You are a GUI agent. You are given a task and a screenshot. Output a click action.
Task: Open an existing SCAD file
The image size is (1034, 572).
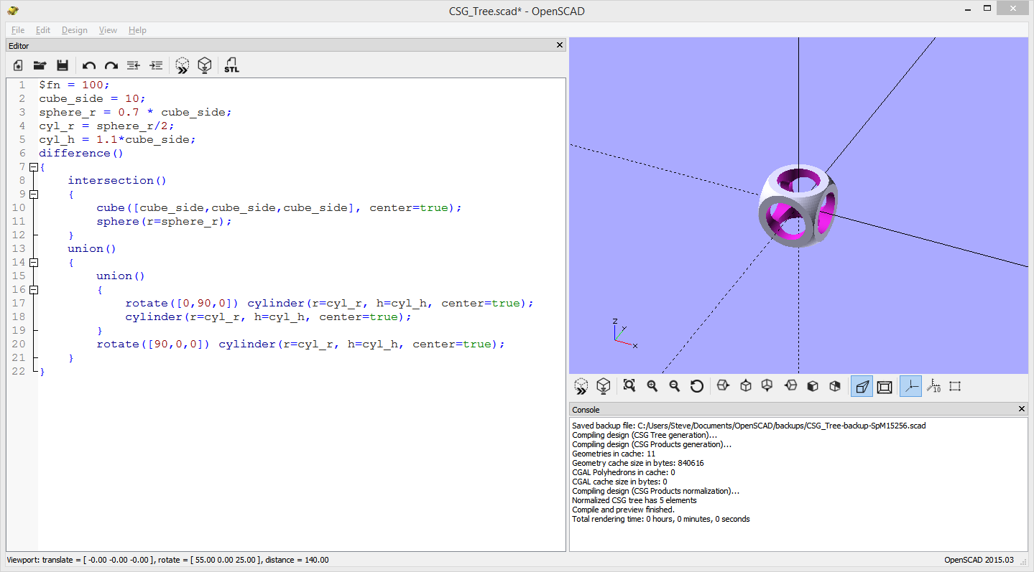[40, 65]
